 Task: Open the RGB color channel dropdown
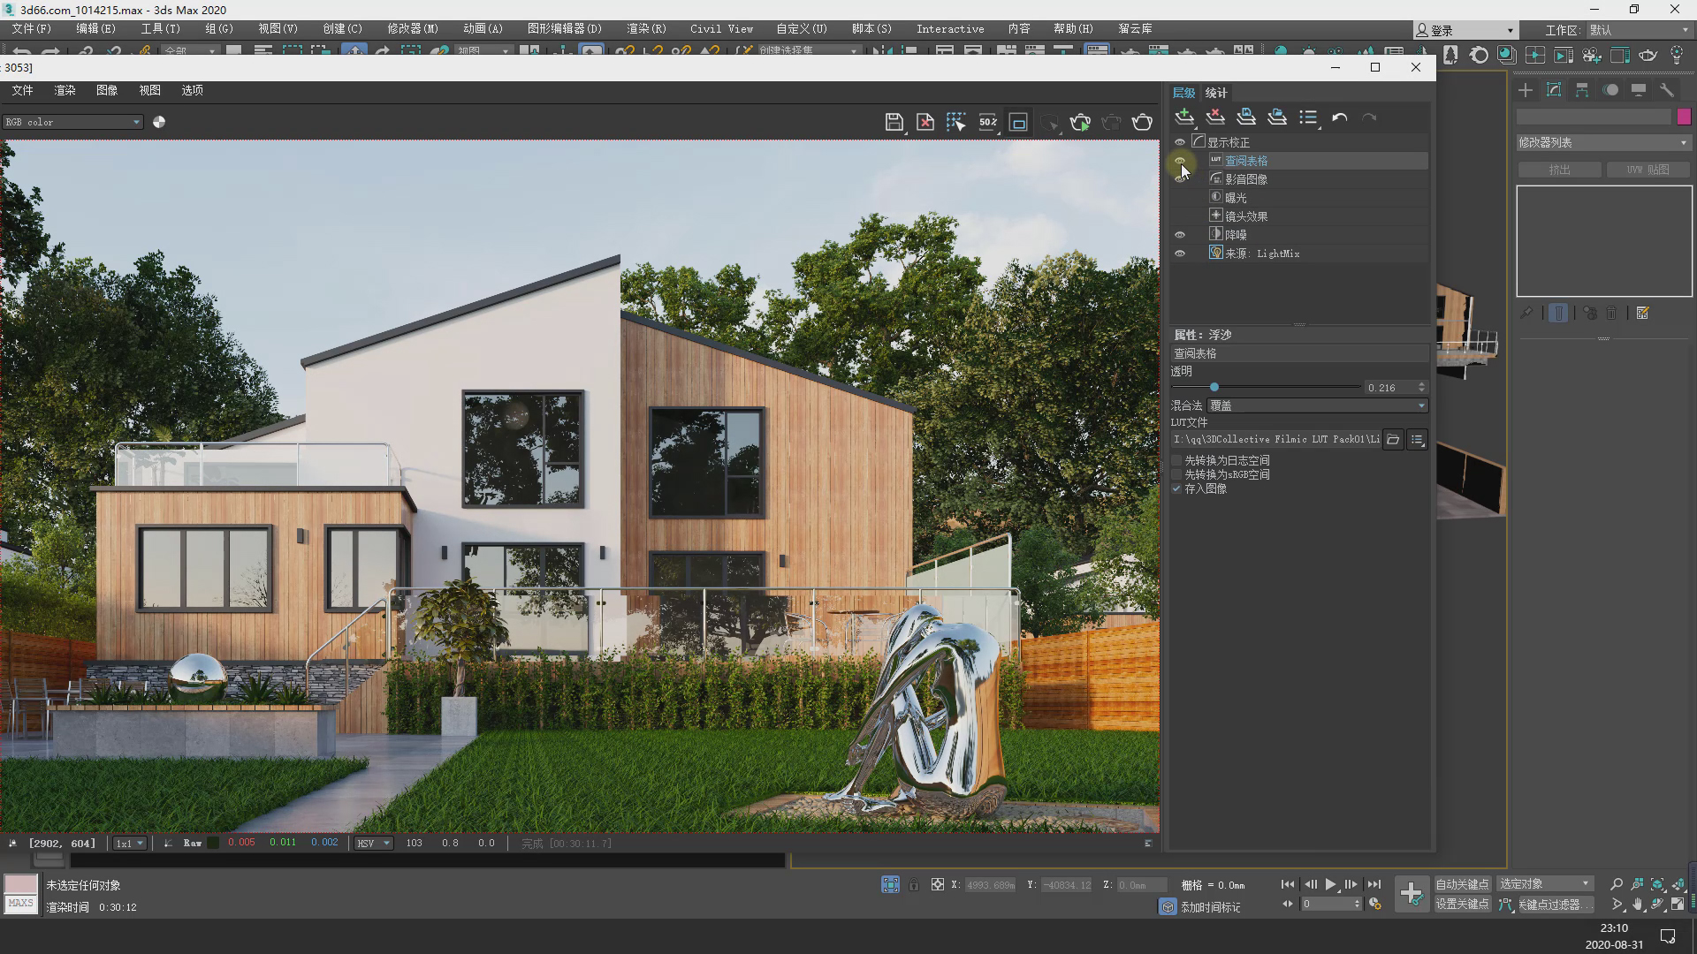coord(72,122)
